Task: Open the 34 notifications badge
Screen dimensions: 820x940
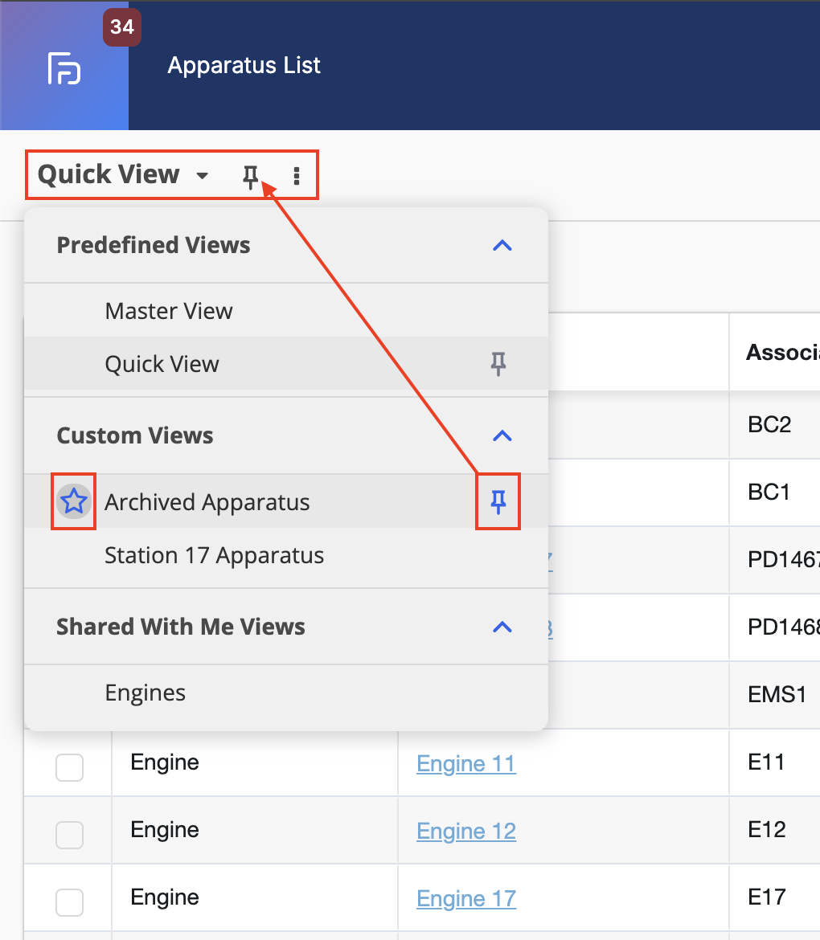Action: point(121,27)
